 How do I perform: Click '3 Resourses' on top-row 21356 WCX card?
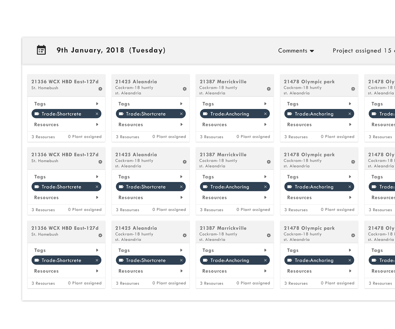click(x=43, y=137)
